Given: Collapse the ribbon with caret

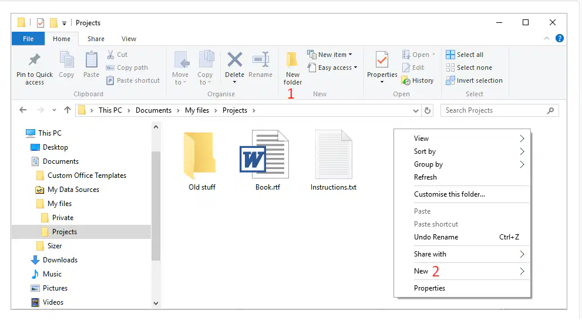Looking at the screenshot, I should pos(547,38).
